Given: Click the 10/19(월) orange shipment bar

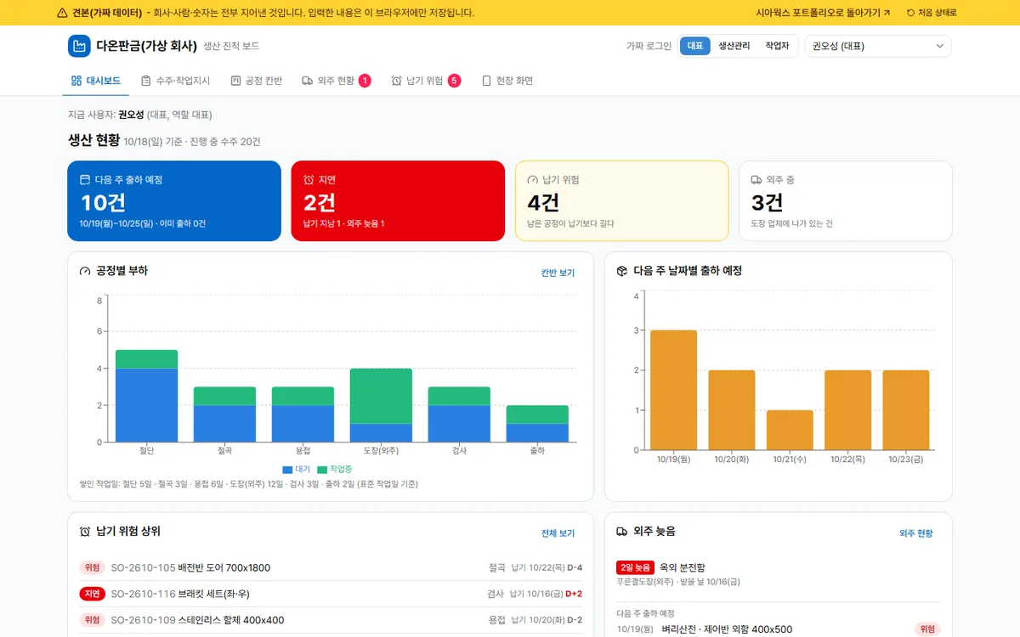Looking at the screenshot, I should click(x=674, y=390).
